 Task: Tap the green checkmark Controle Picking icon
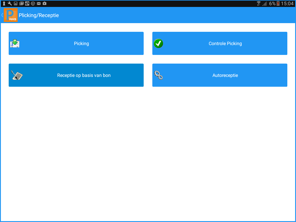click(x=158, y=44)
